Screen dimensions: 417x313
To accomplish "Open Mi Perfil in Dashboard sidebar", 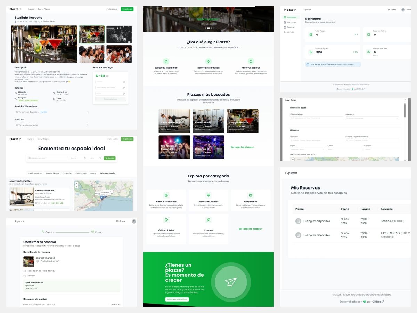I will [290, 32].
